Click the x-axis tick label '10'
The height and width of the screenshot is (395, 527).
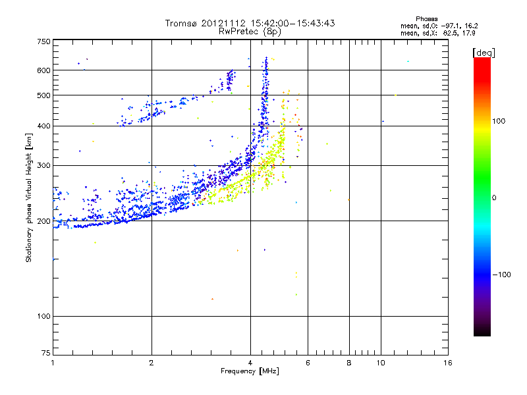click(381, 363)
